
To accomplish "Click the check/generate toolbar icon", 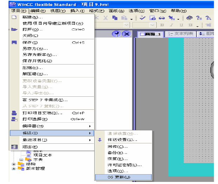I will click(143, 18).
